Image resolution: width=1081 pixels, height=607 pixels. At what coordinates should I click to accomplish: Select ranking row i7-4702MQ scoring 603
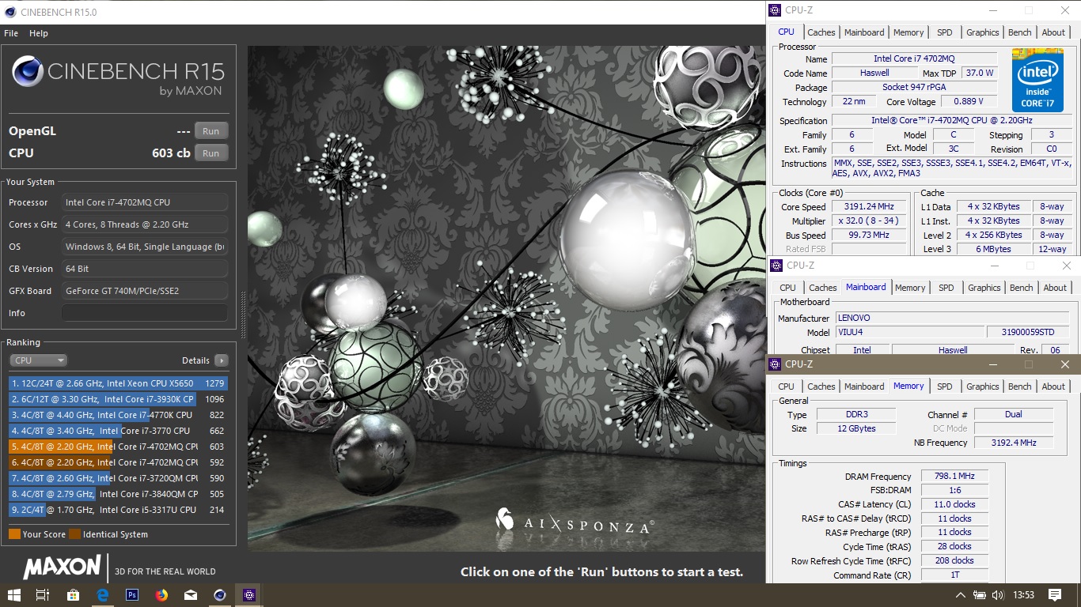pos(119,447)
